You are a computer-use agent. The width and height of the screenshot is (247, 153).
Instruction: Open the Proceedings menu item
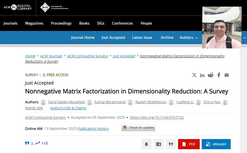[x=61, y=23]
